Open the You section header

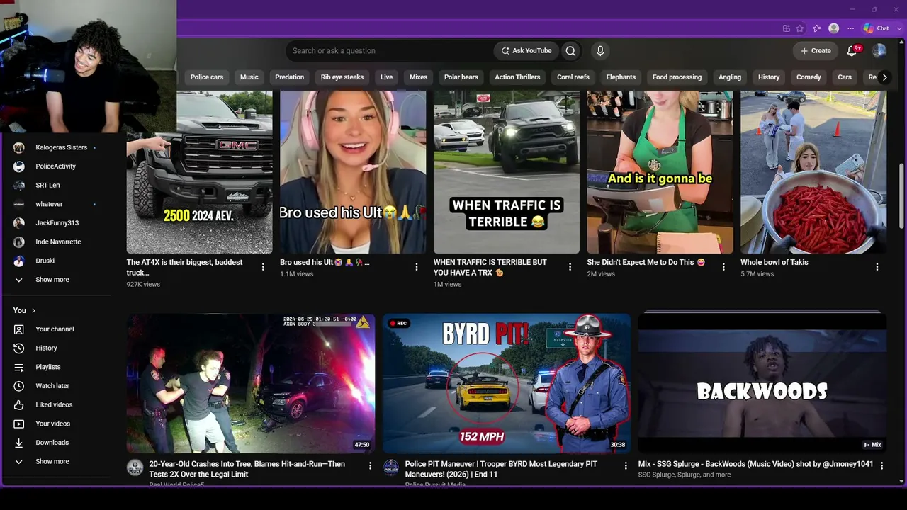[x=24, y=310]
